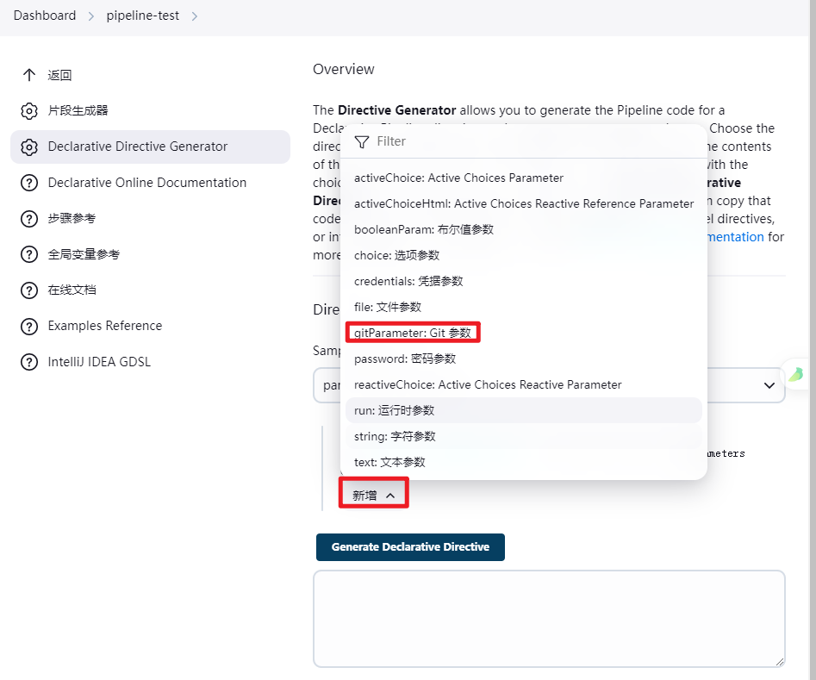
Task: Click the help icon beside Examples Reference
Action: tap(29, 327)
